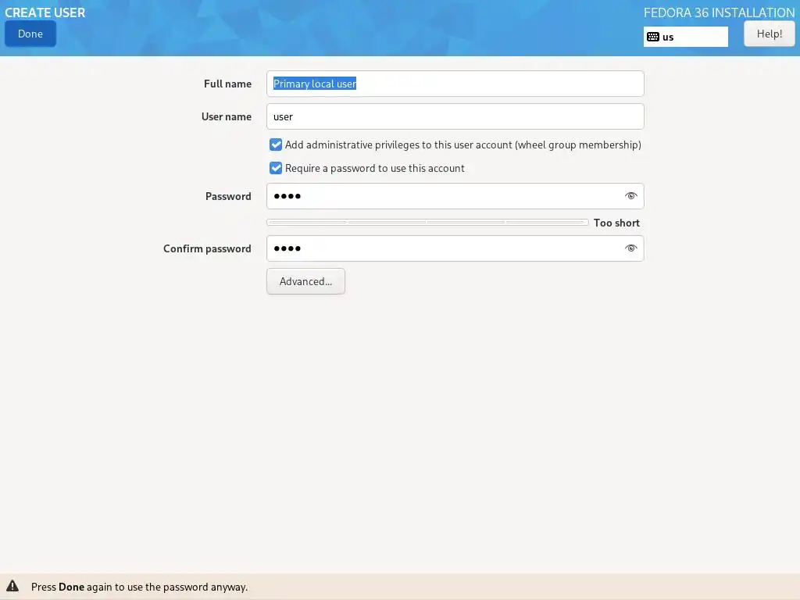Screen dimensions: 800x600
Task: Open Advanced... user settings
Action: click(x=305, y=281)
